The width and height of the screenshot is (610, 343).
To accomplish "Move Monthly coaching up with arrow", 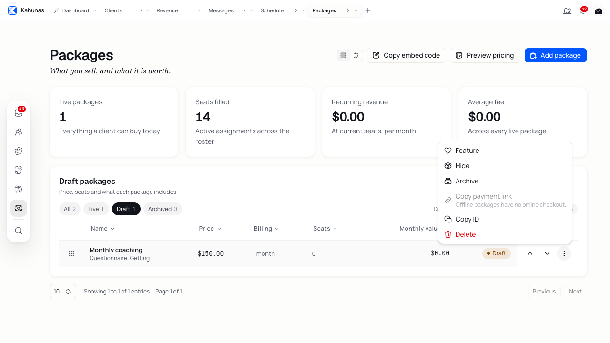I will coord(530,253).
